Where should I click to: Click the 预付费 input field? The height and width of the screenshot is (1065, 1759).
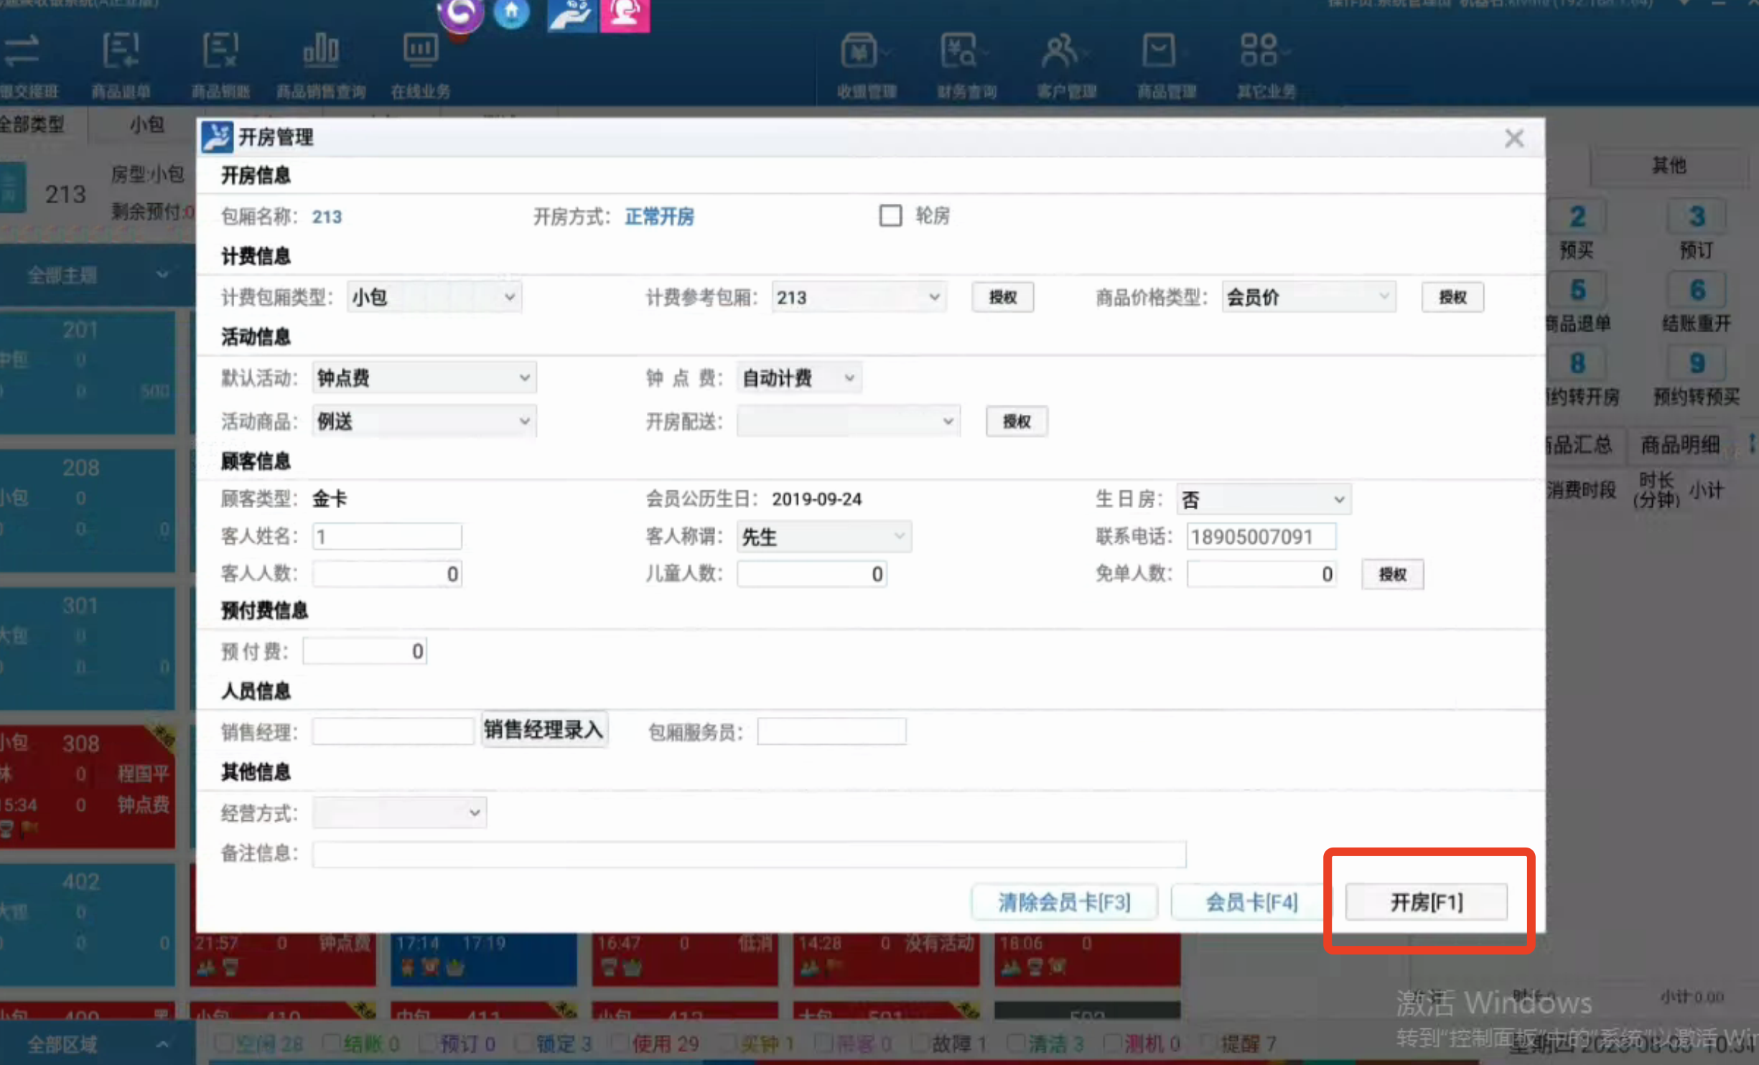click(365, 651)
